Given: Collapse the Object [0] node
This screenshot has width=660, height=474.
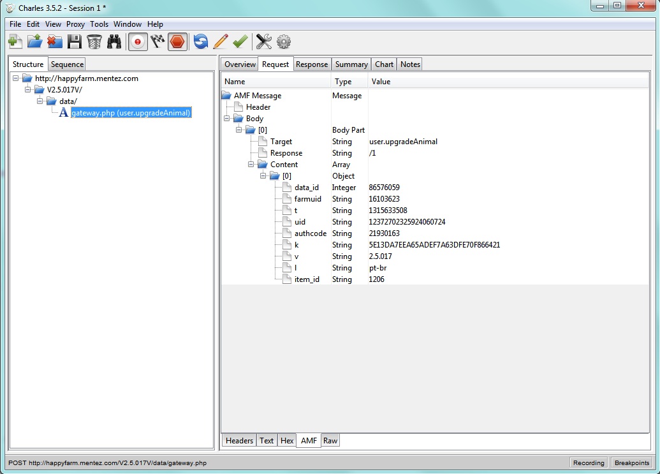Looking at the screenshot, I should click(263, 175).
